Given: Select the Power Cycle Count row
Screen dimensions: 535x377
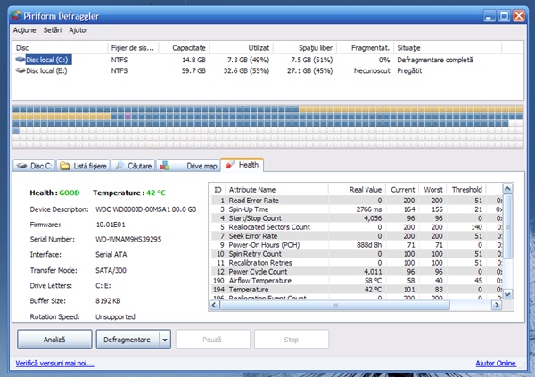Looking at the screenshot, I should coord(356,272).
